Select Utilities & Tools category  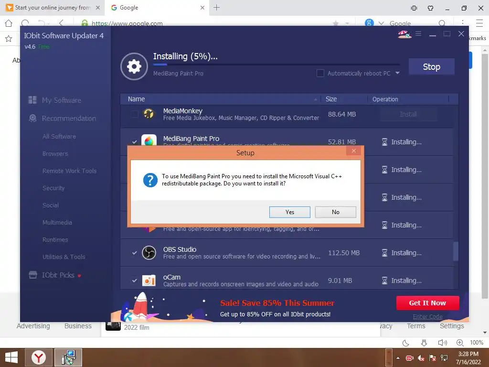click(x=64, y=257)
